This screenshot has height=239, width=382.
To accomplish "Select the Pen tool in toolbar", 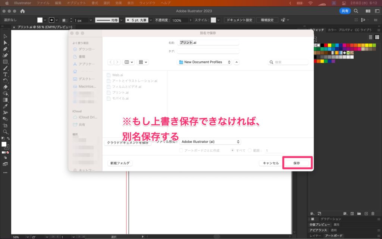I will (5, 49).
